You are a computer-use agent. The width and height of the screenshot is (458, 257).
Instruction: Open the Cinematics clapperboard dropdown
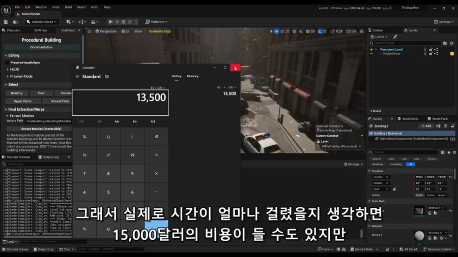[x=95, y=22]
